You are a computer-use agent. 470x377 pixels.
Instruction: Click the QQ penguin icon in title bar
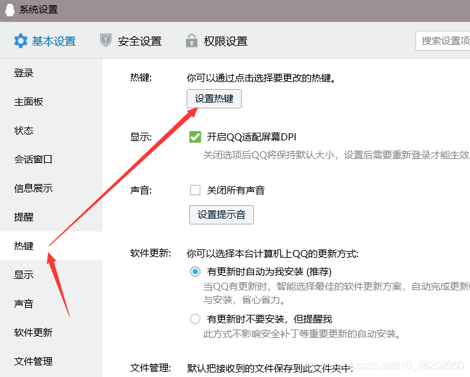(10, 10)
